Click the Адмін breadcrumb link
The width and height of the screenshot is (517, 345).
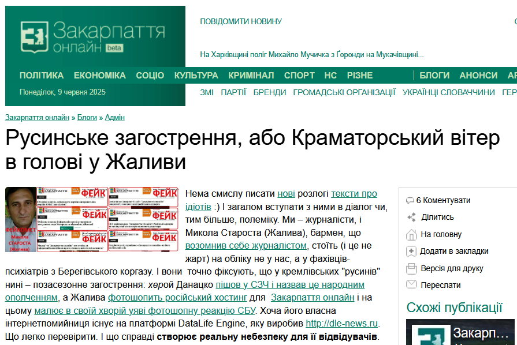[x=114, y=118]
